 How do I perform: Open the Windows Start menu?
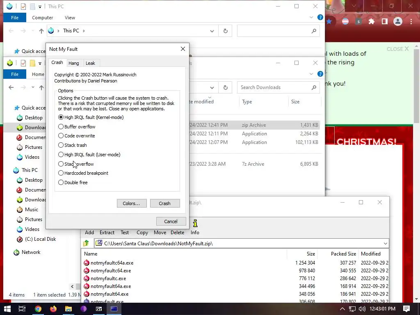(7, 309)
